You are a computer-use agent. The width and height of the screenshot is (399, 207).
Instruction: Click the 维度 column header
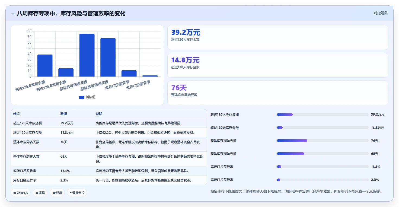coord(17,114)
